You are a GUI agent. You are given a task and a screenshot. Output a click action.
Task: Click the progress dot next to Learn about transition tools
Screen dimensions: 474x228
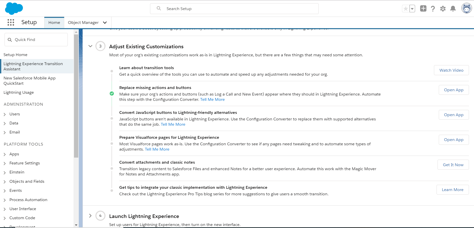tap(112, 71)
